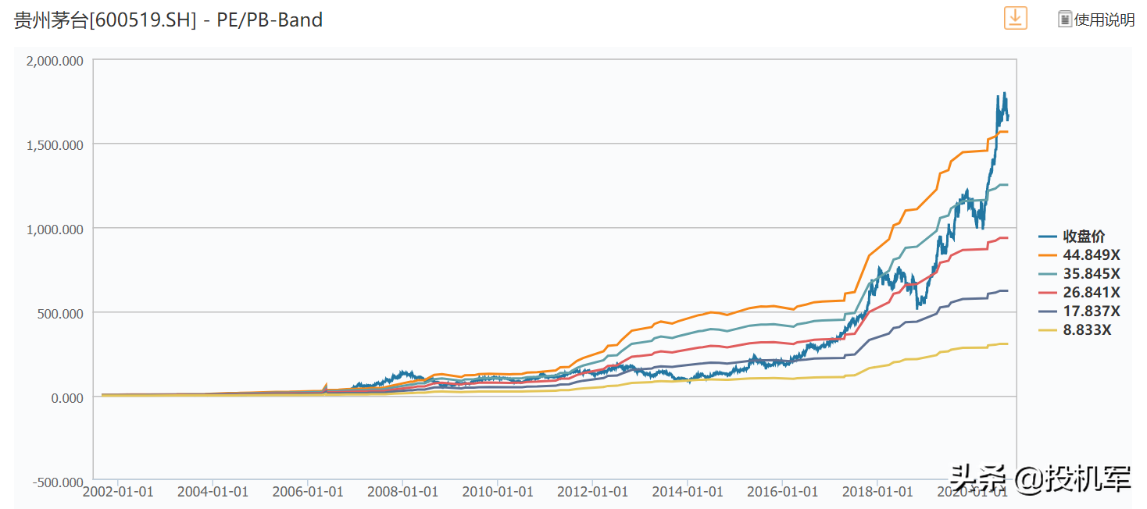The height and width of the screenshot is (509, 1147).
Task: Click the 1,500.000 y-axis label
Action: click(56, 144)
